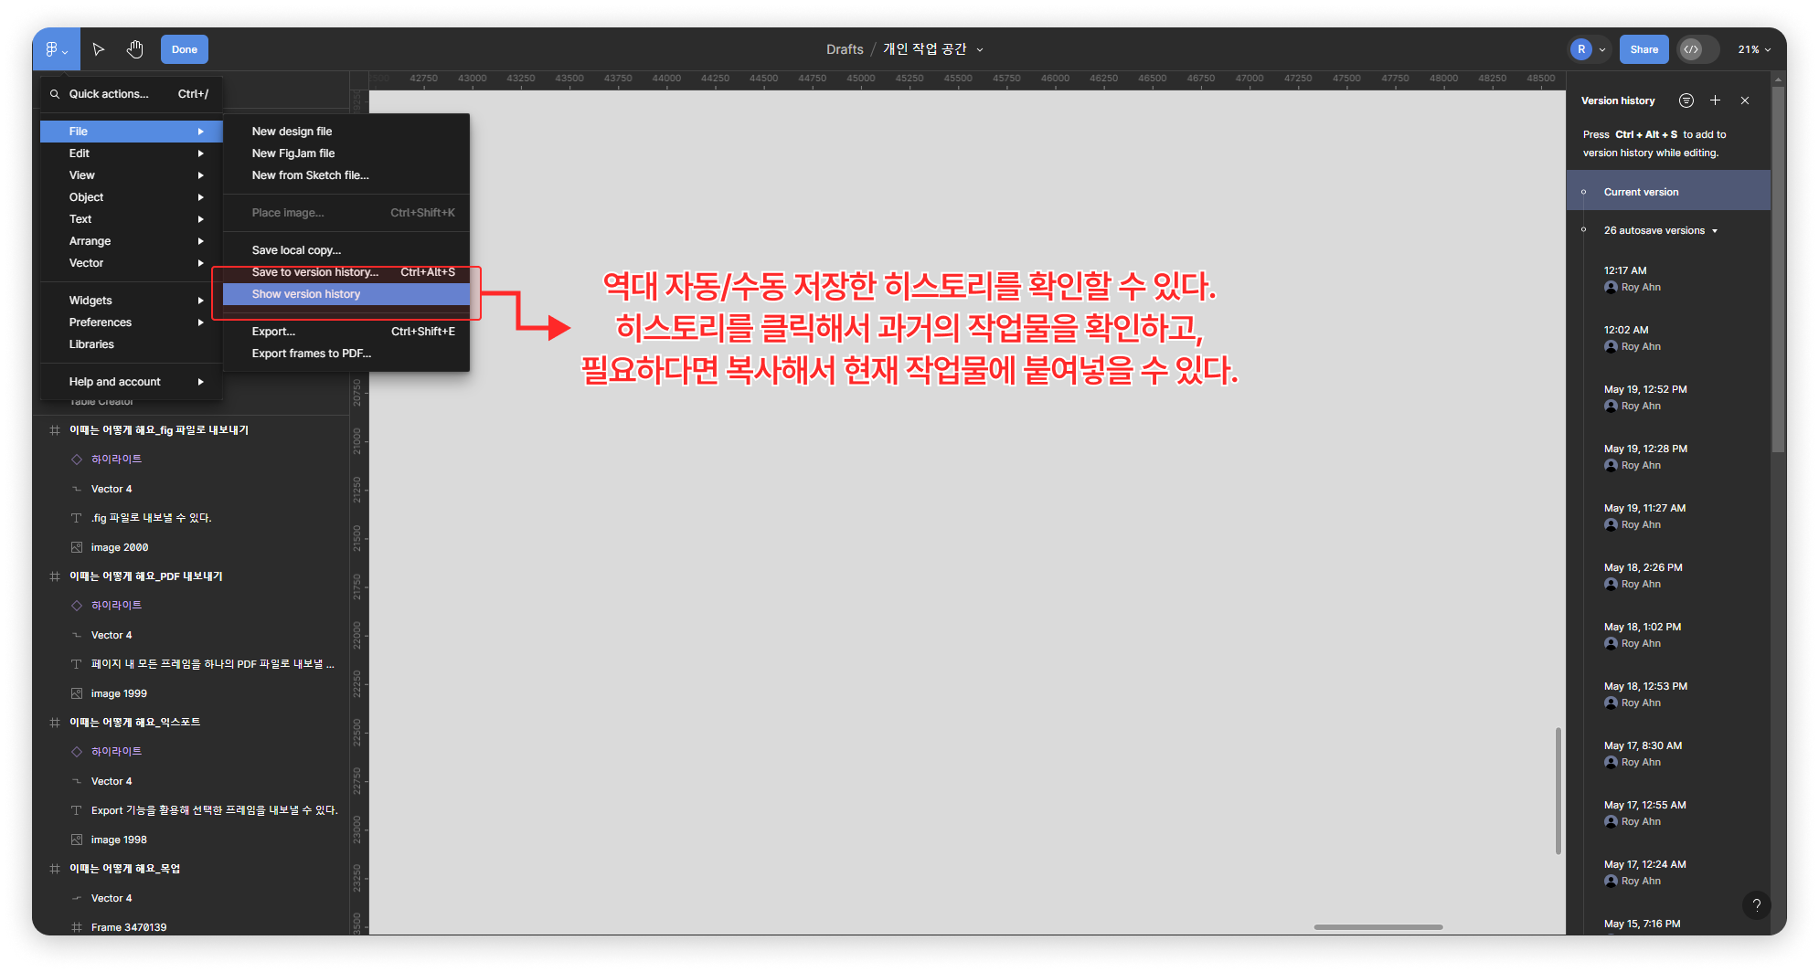Viewport: 1819px width, 972px height.
Task: Choose Export menu entry
Action: [x=346, y=332]
